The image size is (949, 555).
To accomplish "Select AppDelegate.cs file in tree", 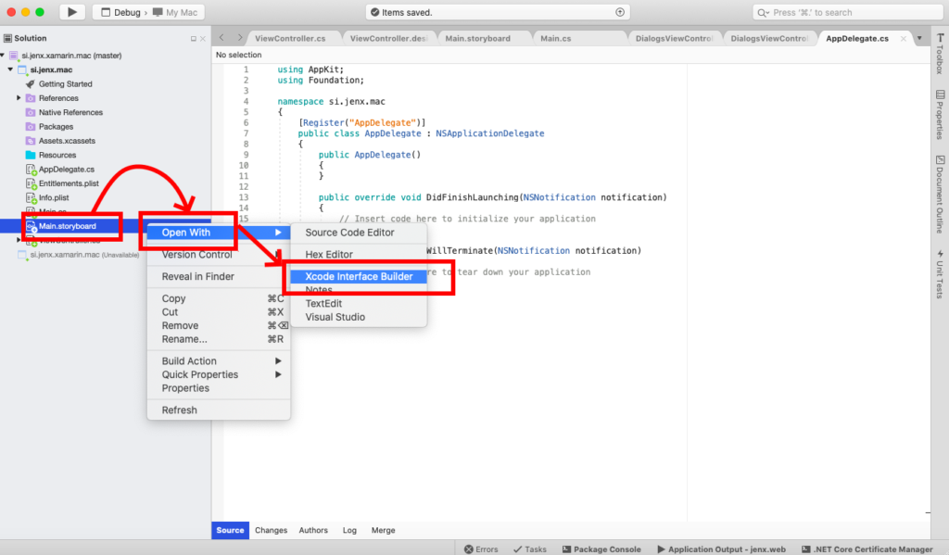I will (x=66, y=170).
